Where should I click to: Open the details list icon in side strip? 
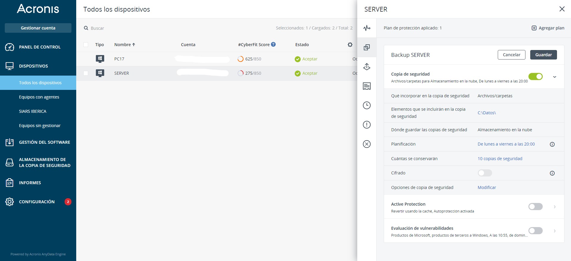click(367, 86)
